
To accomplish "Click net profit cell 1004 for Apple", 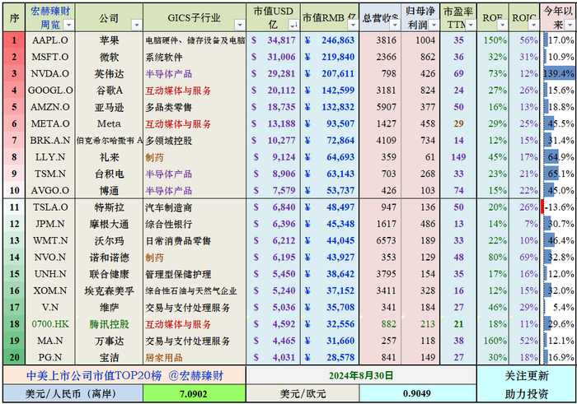I will point(420,40).
